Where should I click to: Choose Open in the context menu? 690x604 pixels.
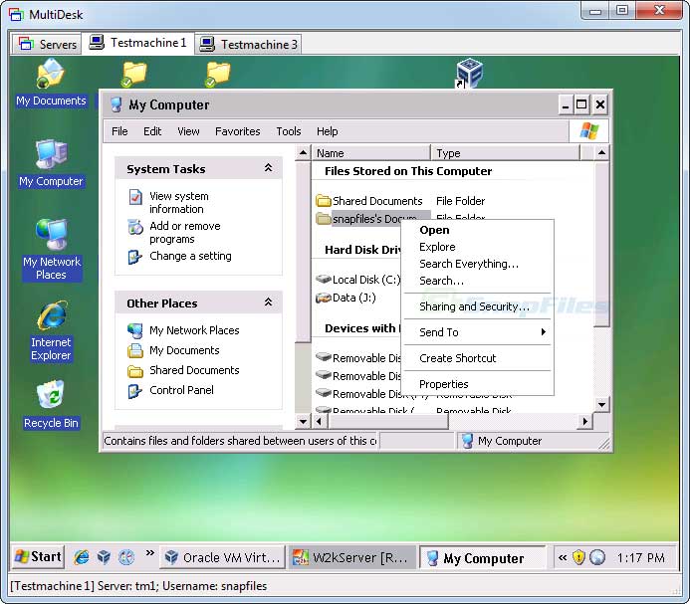point(478,230)
